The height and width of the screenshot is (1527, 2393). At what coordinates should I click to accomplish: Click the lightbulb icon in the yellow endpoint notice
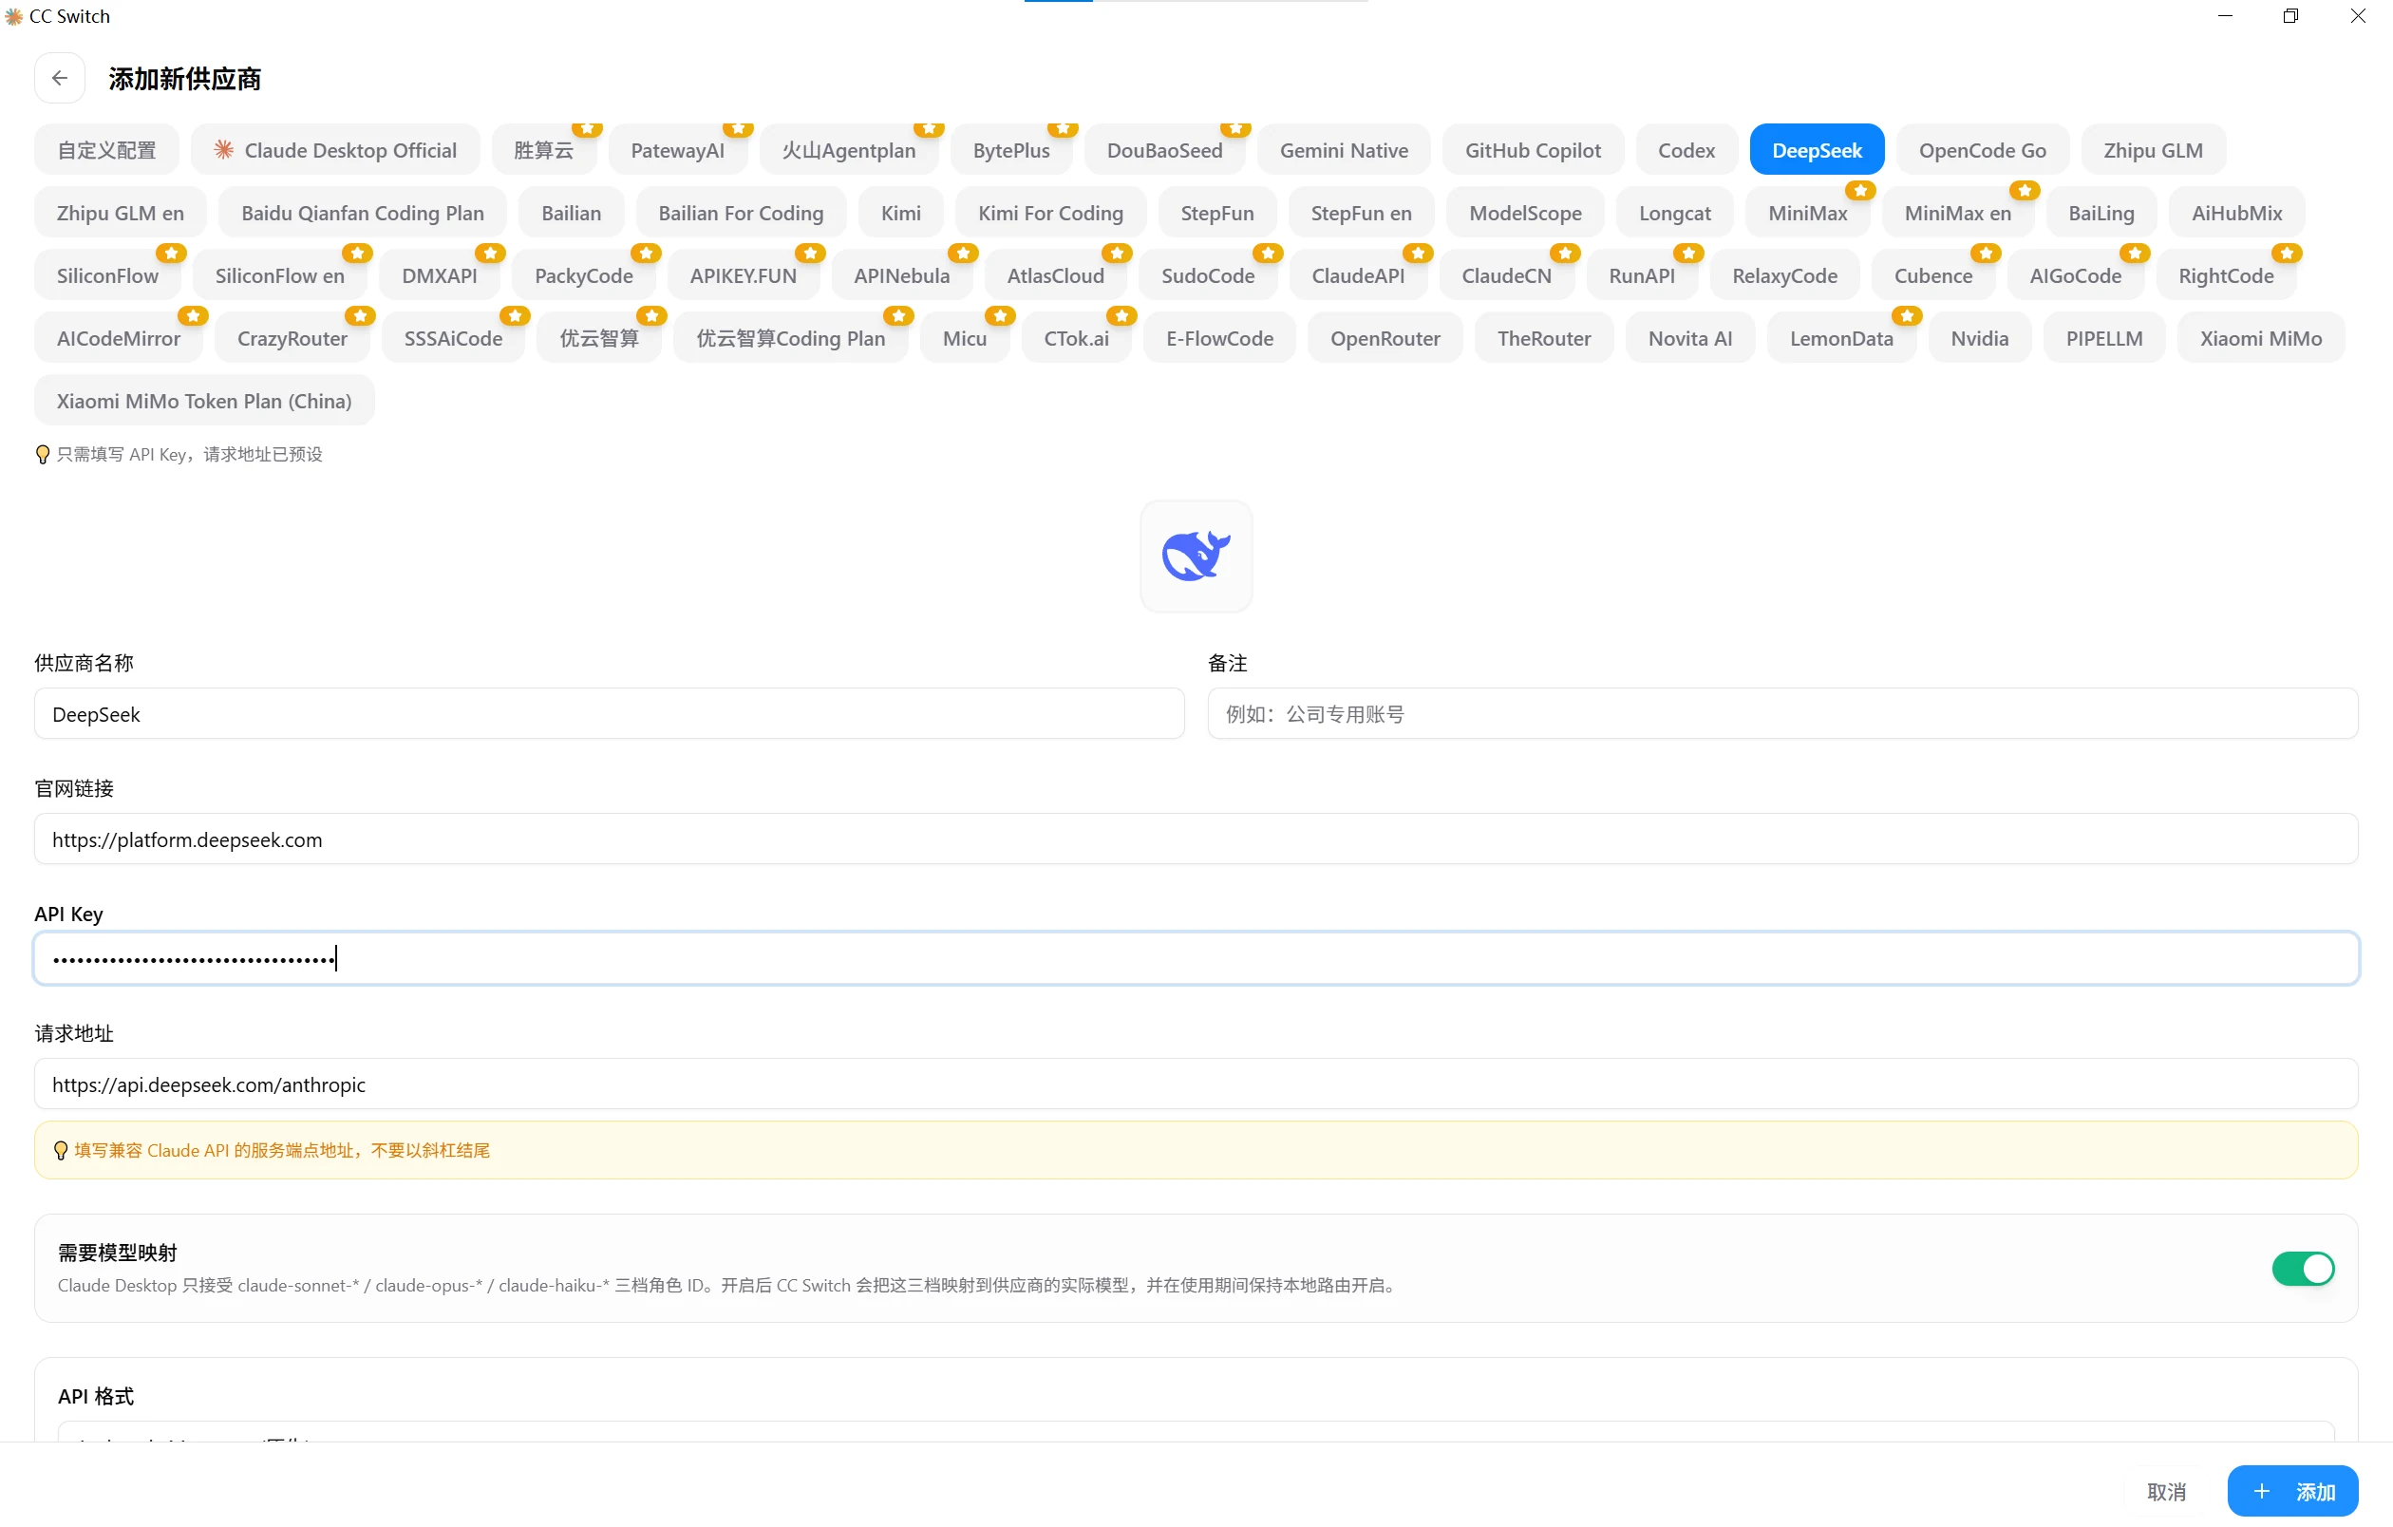(61, 1149)
